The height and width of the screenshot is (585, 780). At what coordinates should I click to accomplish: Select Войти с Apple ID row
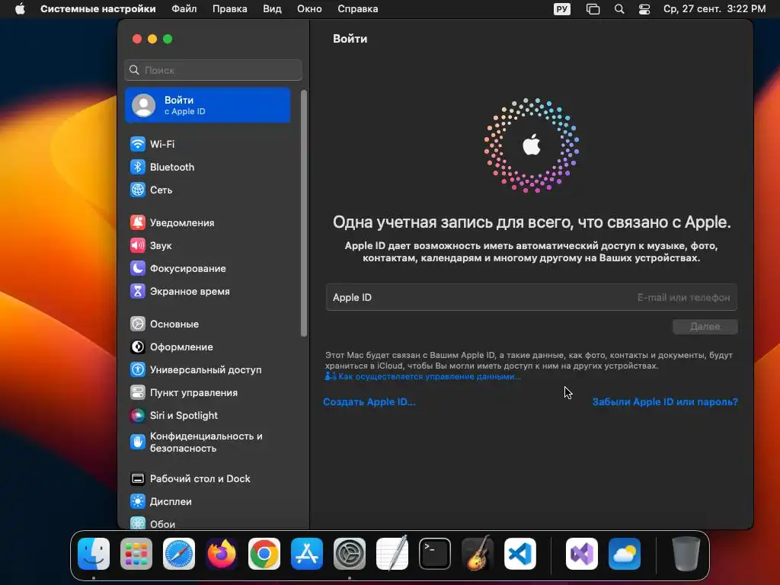click(x=207, y=105)
